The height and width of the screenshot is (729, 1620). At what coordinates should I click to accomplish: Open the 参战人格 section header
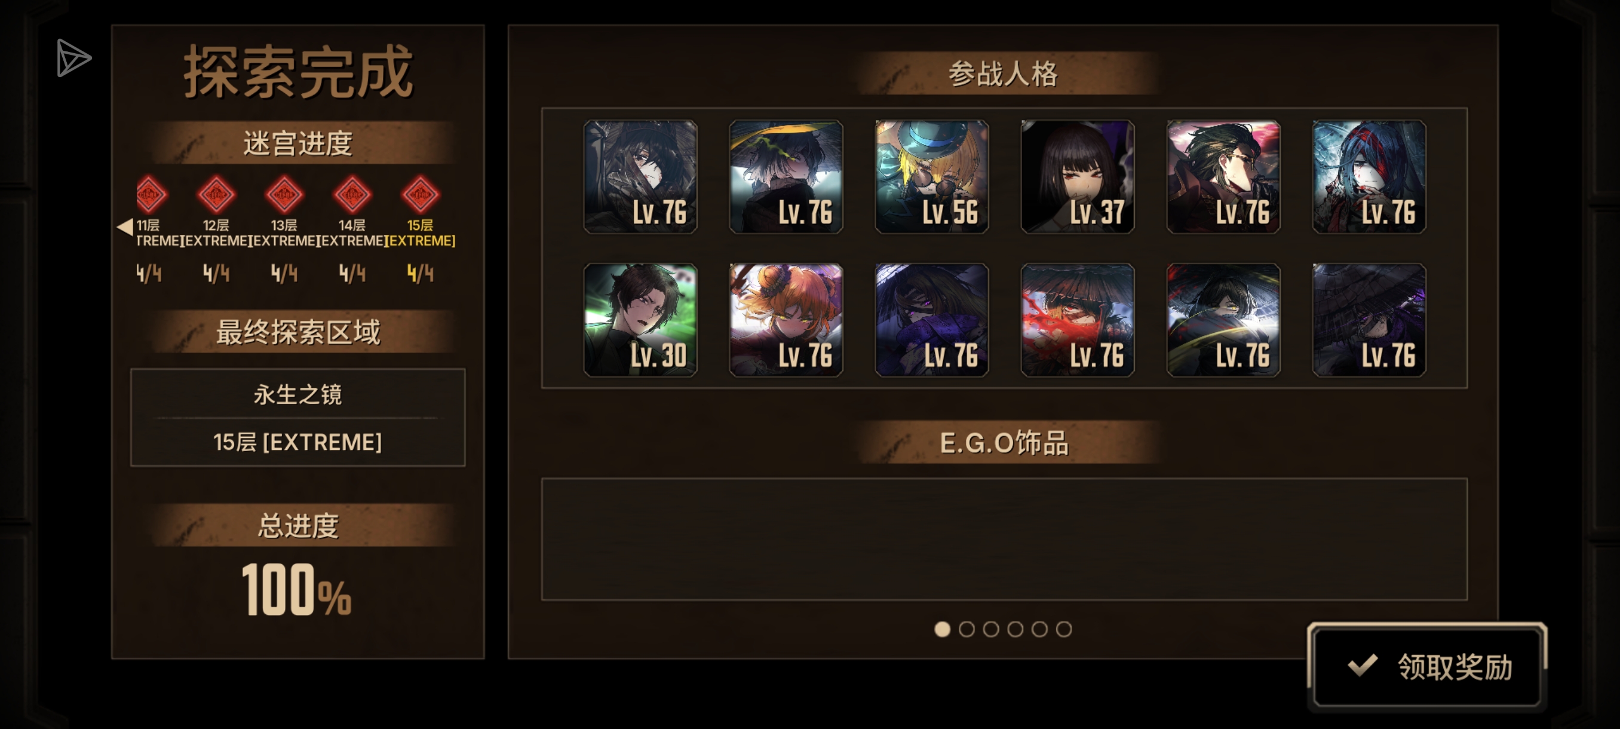click(x=1004, y=73)
